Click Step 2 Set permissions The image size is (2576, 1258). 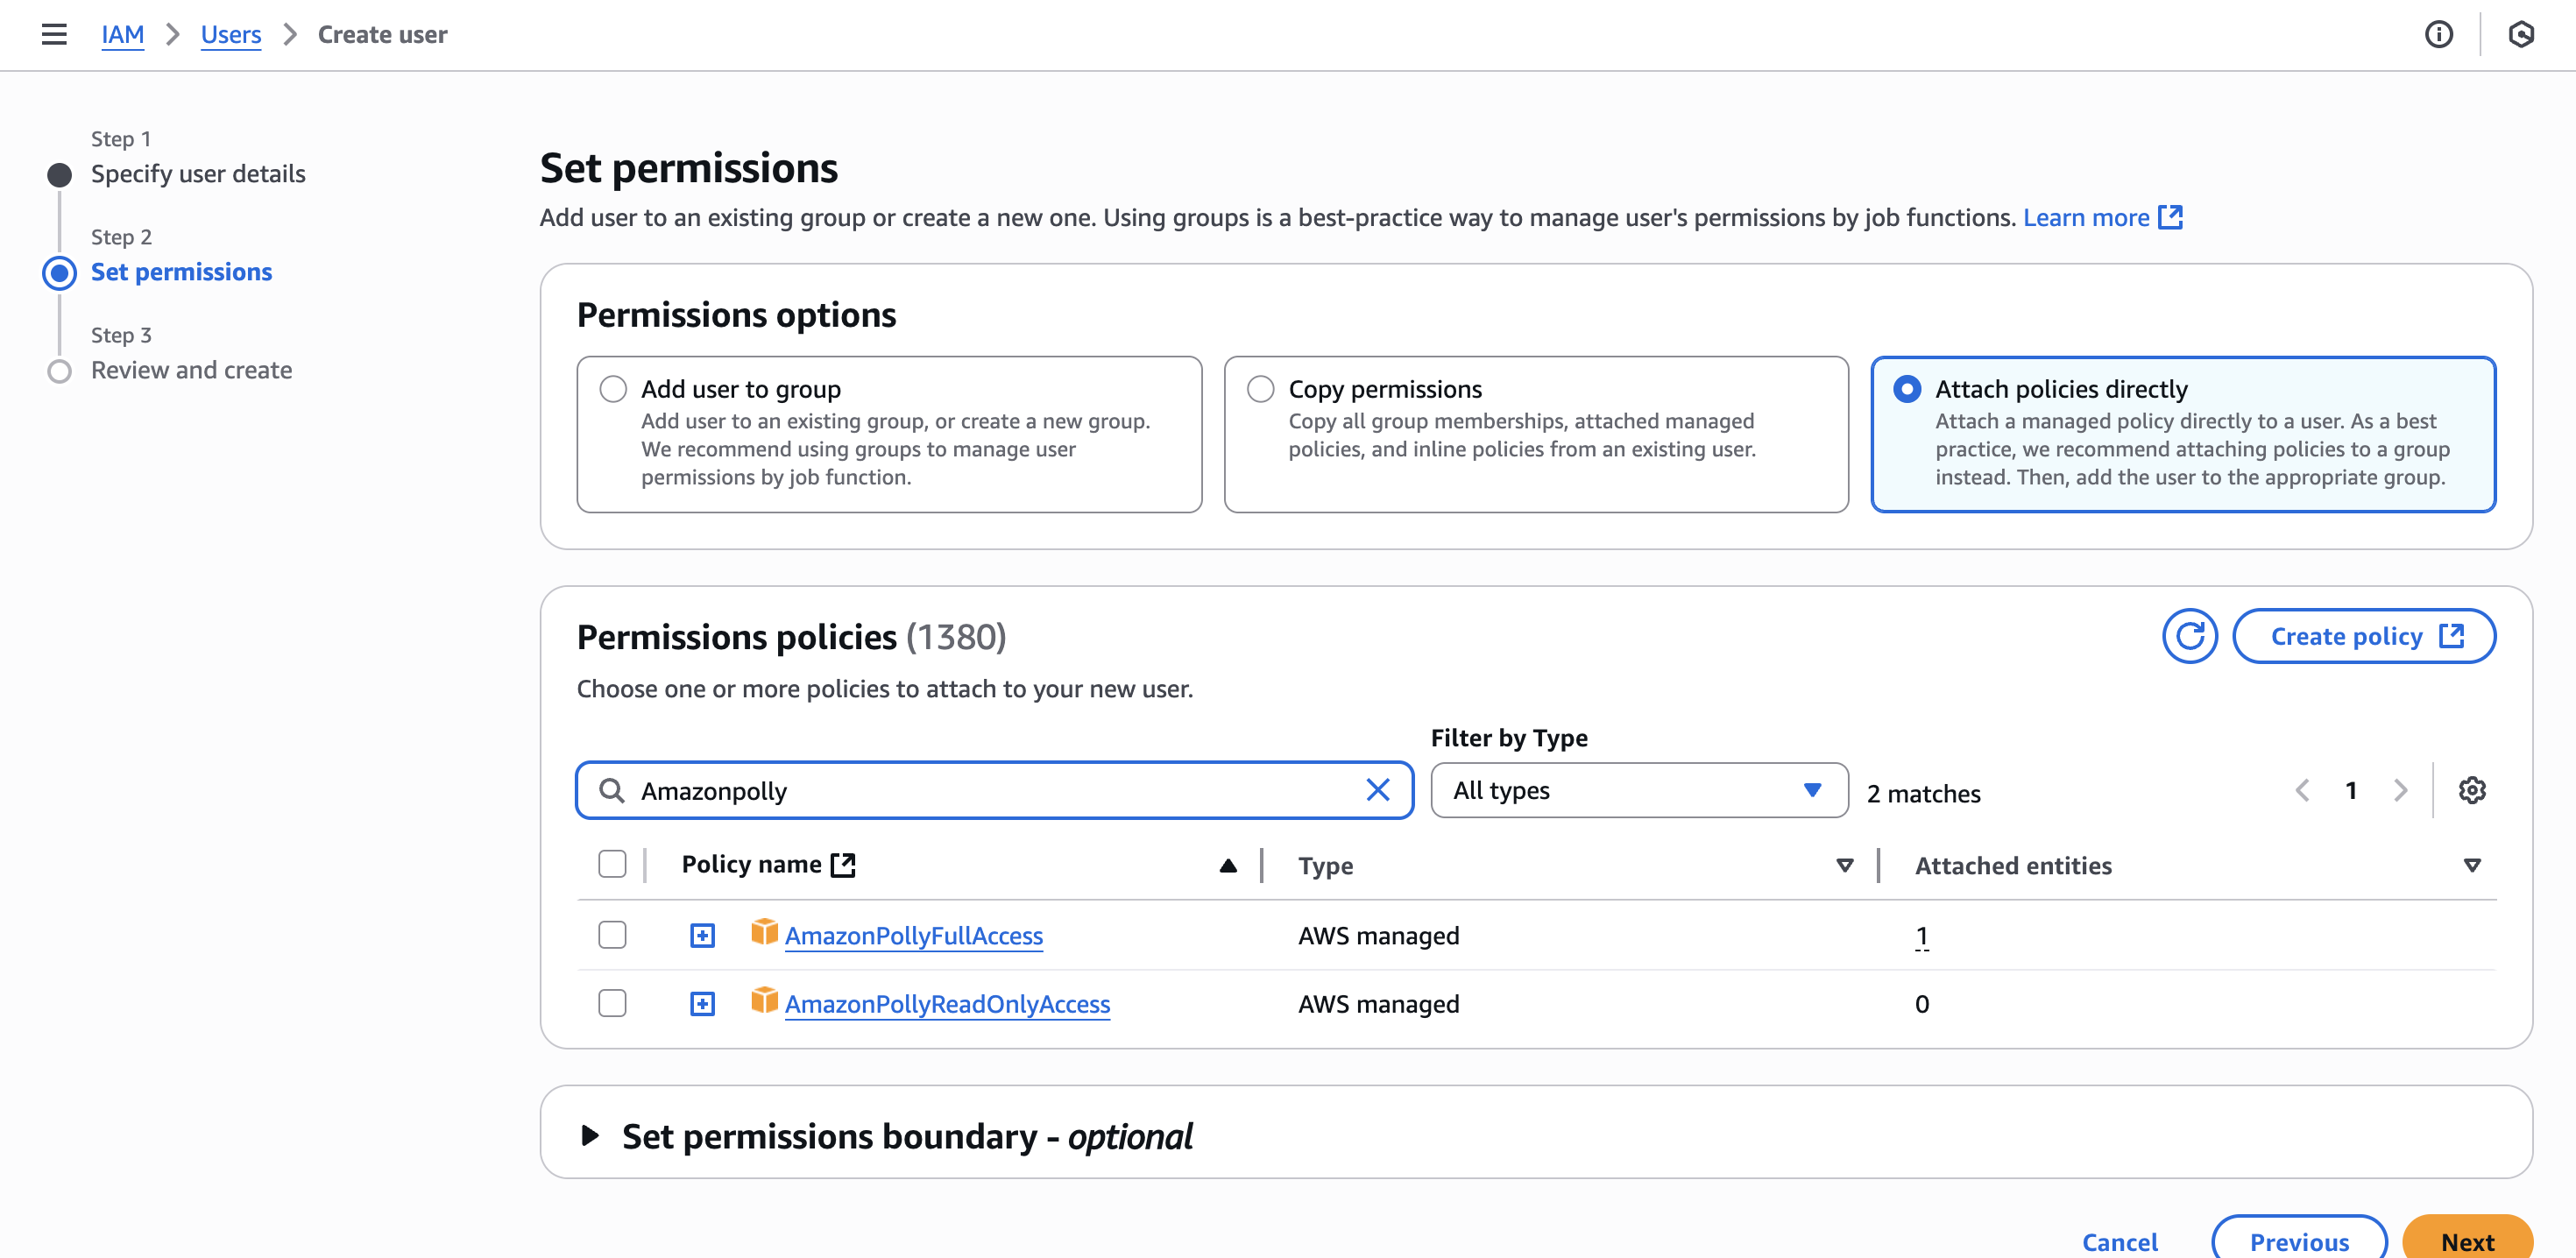(181, 272)
